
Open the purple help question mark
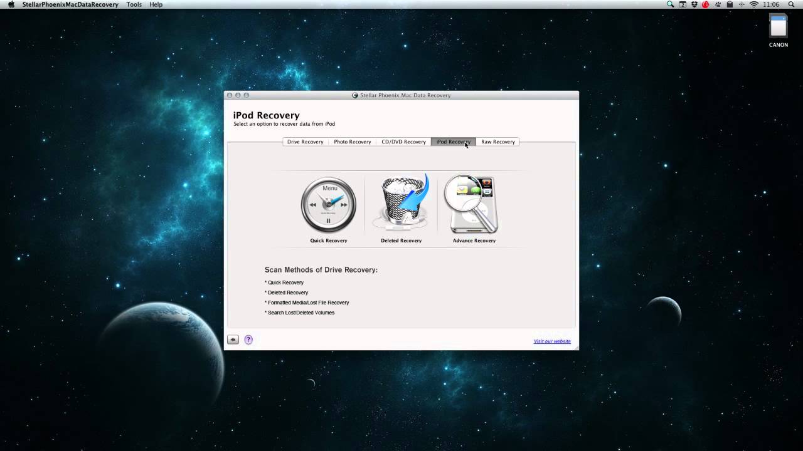[248, 340]
